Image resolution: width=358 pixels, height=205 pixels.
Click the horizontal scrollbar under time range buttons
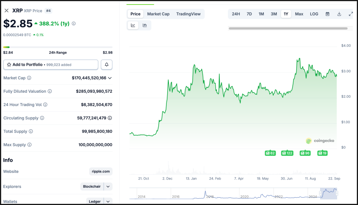(x=288, y=28)
